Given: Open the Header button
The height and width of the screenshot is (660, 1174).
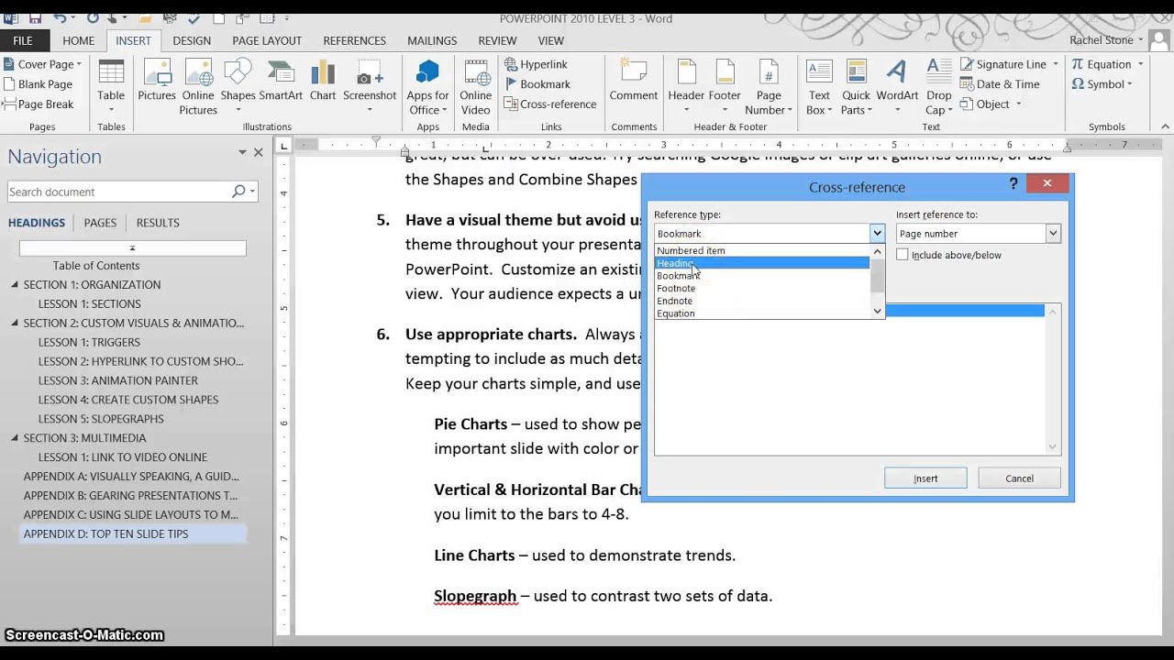Looking at the screenshot, I should pos(686,87).
